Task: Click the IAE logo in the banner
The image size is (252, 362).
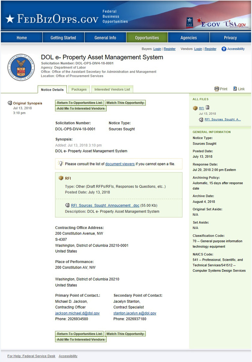Action: [190, 22]
